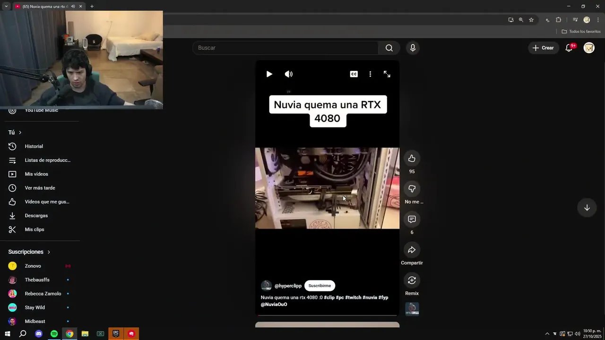Viewport: 605px width, 340px height.
Task: Click the install app icon in address bar
Action: (x=511, y=20)
